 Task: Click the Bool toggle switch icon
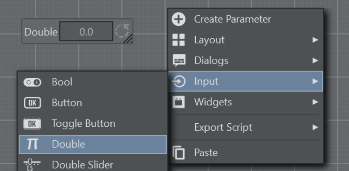(32, 82)
